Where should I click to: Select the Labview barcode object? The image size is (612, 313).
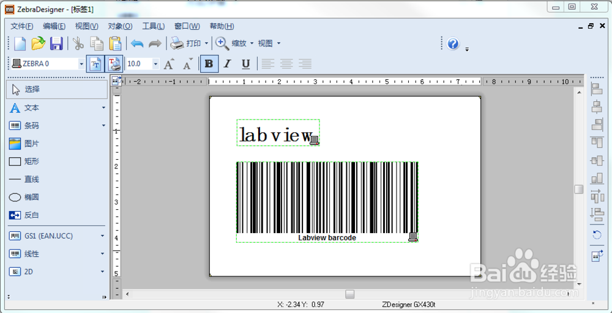pos(327,202)
